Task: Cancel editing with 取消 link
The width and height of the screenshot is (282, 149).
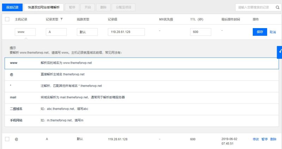Action: pyautogui.click(x=273, y=32)
